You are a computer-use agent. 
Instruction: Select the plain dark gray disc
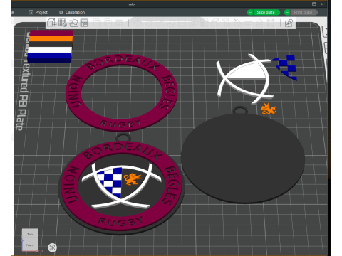pyautogui.click(x=243, y=159)
